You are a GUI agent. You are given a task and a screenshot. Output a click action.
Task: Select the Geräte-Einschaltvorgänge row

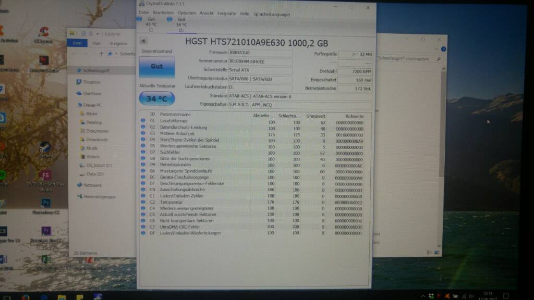(252, 178)
